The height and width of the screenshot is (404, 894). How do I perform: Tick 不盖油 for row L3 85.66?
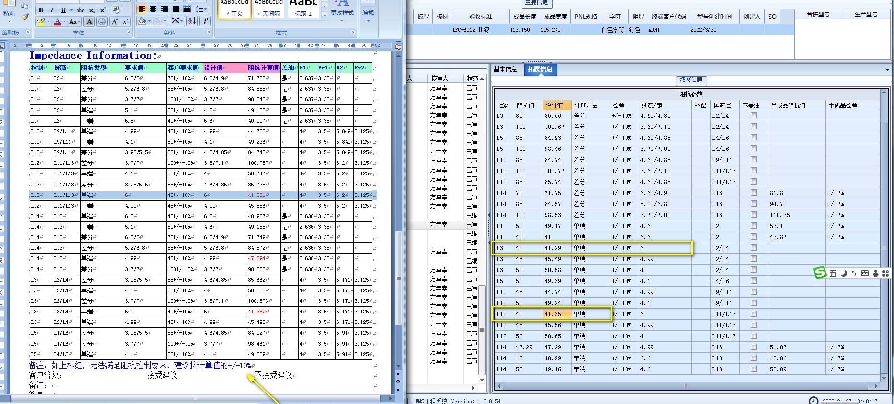754,115
